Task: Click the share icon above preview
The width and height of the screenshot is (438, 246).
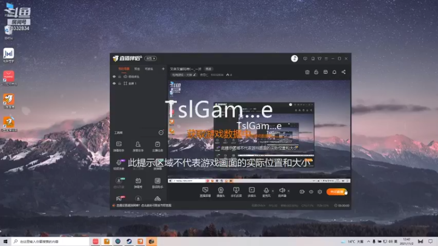Action: pyautogui.click(x=344, y=72)
